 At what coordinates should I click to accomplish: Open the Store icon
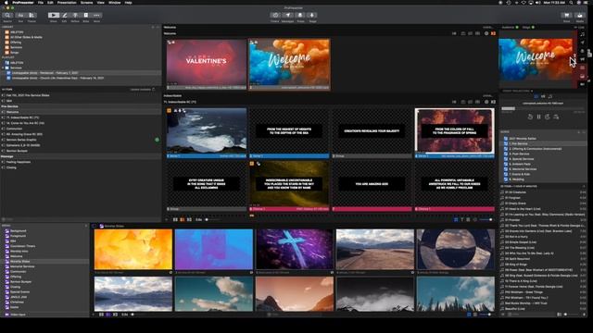566,15
